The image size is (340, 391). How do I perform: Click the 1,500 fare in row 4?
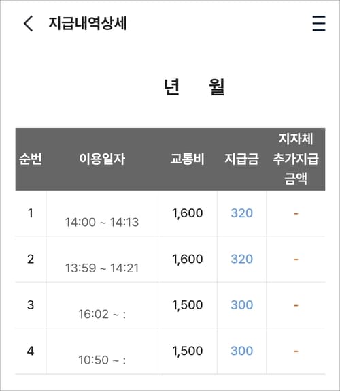coord(188,351)
